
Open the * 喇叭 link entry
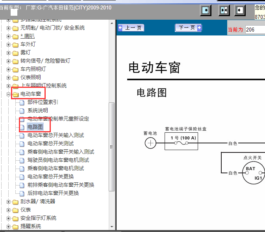(x=28, y=36)
